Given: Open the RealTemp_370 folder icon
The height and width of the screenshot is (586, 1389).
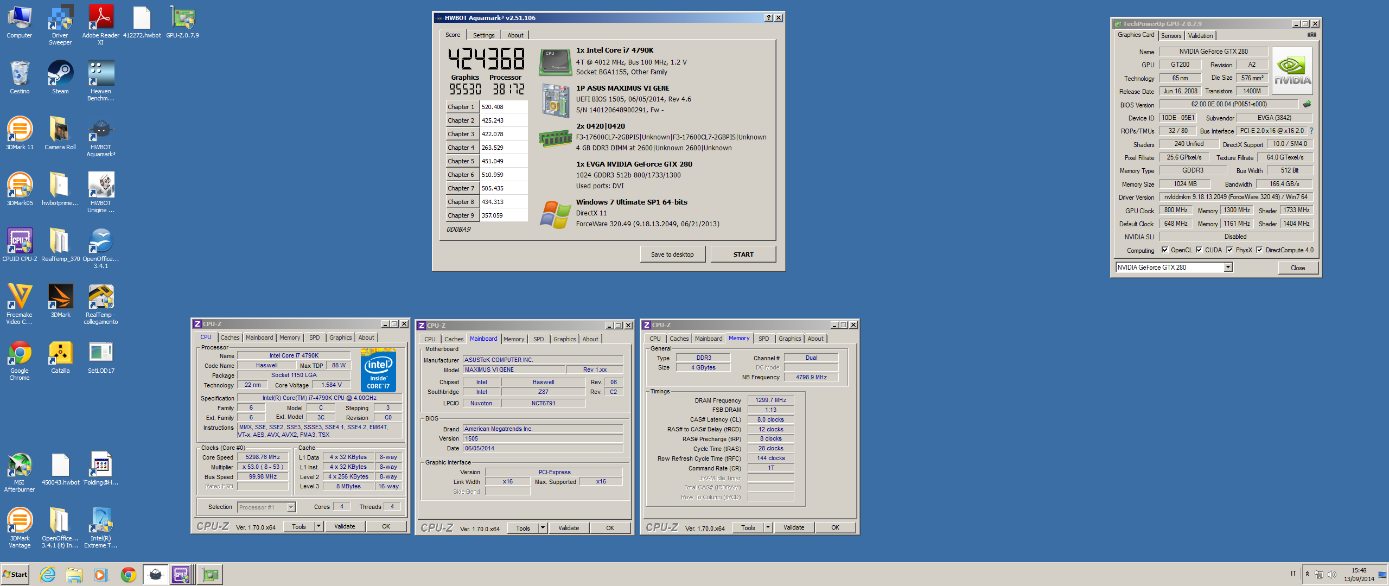Looking at the screenshot, I should [x=60, y=245].
